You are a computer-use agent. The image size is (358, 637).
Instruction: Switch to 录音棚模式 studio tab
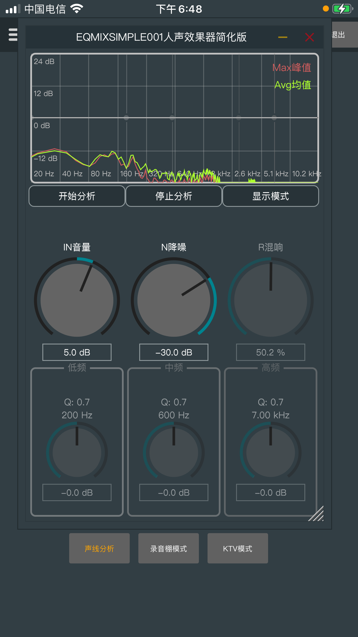[169, 548]
